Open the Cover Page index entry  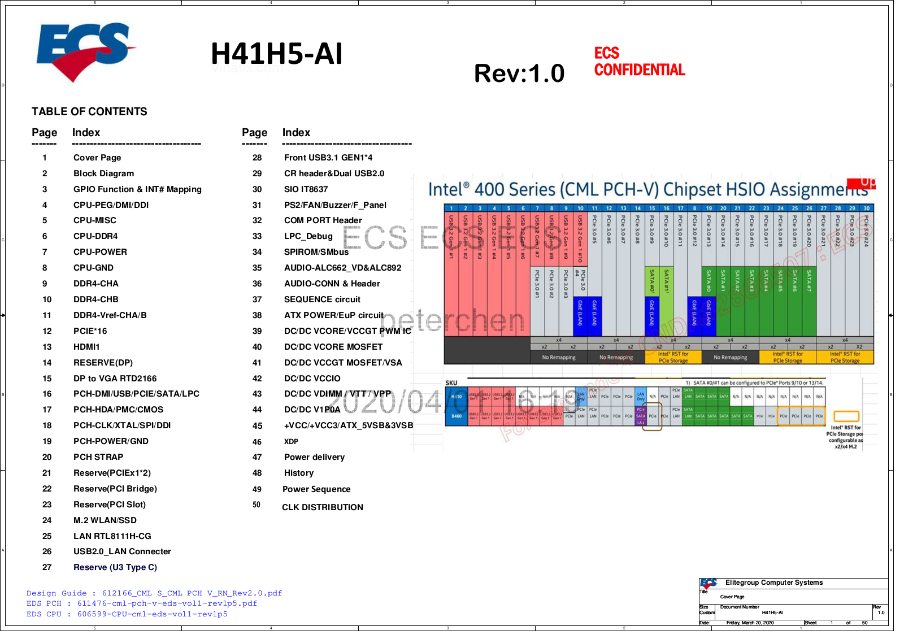pyautogui.click(x=97, y=158)
